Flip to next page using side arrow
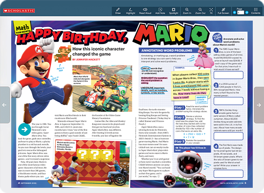 (x=259, y=105)
